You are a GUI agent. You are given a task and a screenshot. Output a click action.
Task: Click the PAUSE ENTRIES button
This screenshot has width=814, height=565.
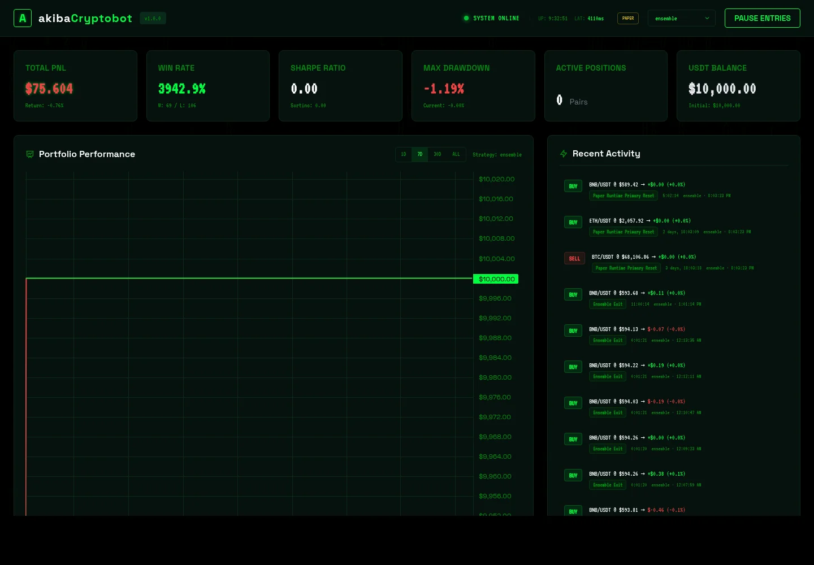coord(763,18)
